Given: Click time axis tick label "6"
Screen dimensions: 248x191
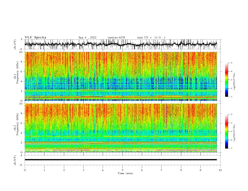Looking at the screenshot, I should (142, 170).
